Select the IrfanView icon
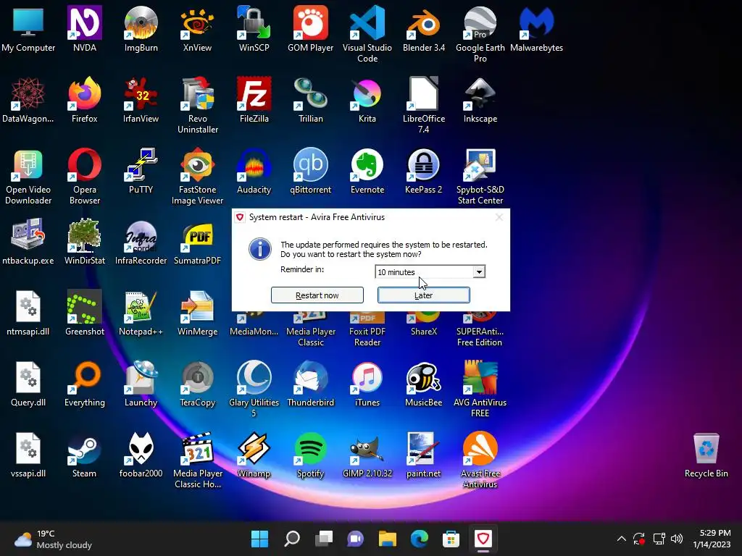Viewport: 742px width, 556px height. (x=141, y=100)
